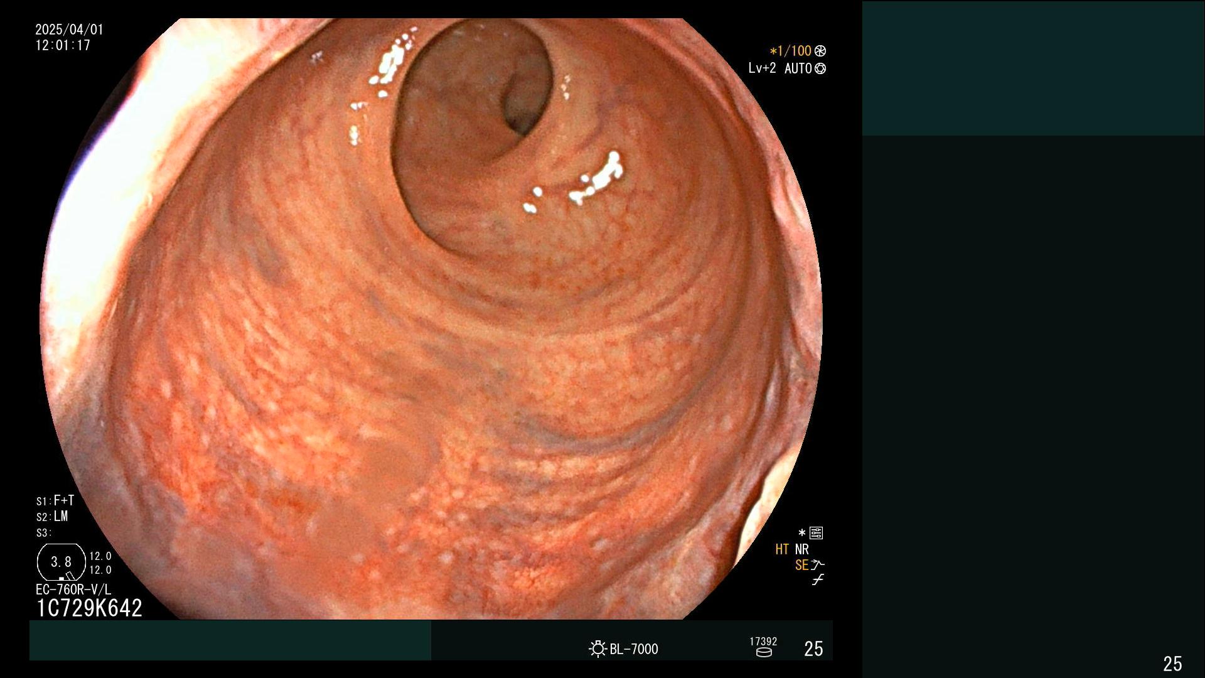Click the structure enhancement curve icon beside SE
1205x678 pixels.
(x=818, y=565)
